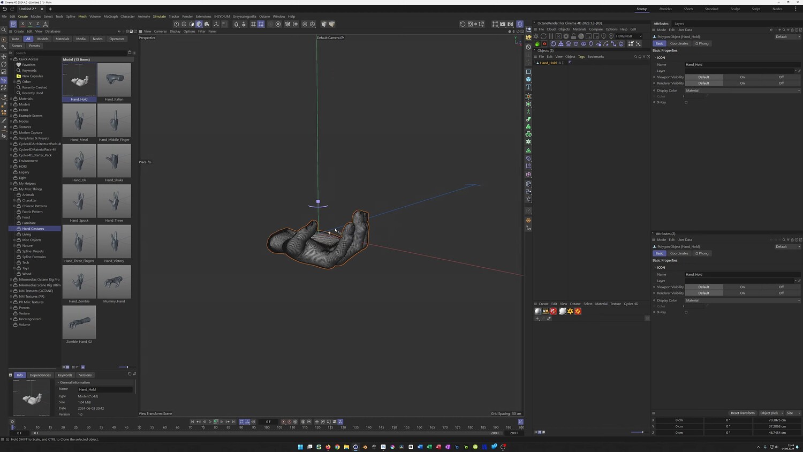Restart the Octane render refresh icon
The height and width of the screenshot is (452, 803).
(x=543, y=36)
